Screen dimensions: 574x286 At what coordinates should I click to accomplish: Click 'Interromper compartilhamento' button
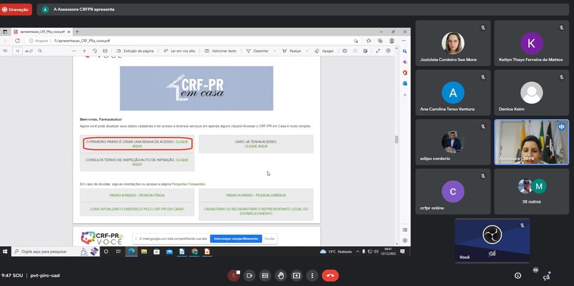click(236, 239)
